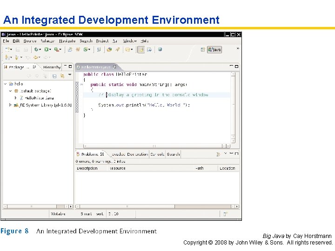335x251 pixels.
Task: Click the Problems view filter icon
Action: point(218,154)
